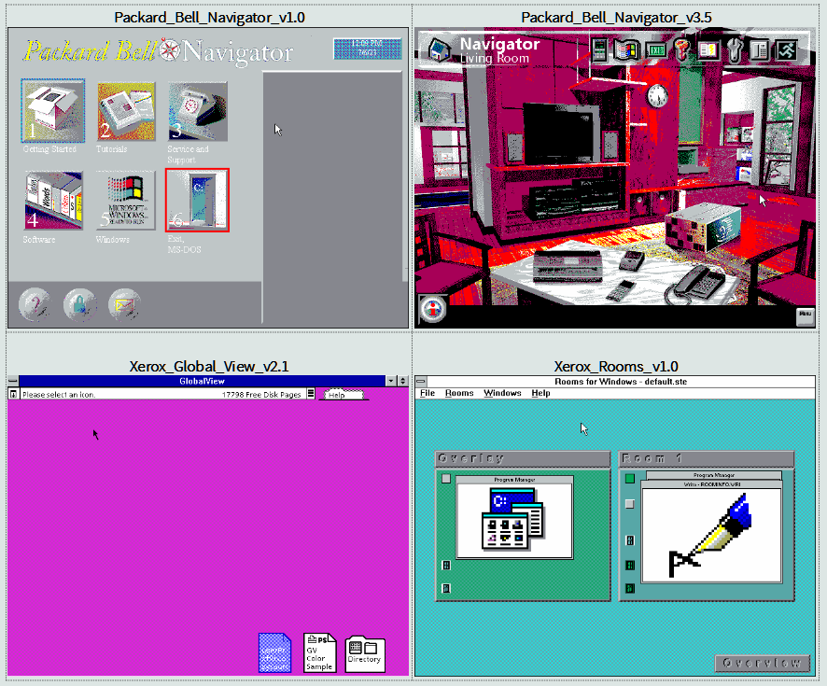827x686 pixels.
Task: Click the fax machine on the table
Action: (568, 266)
